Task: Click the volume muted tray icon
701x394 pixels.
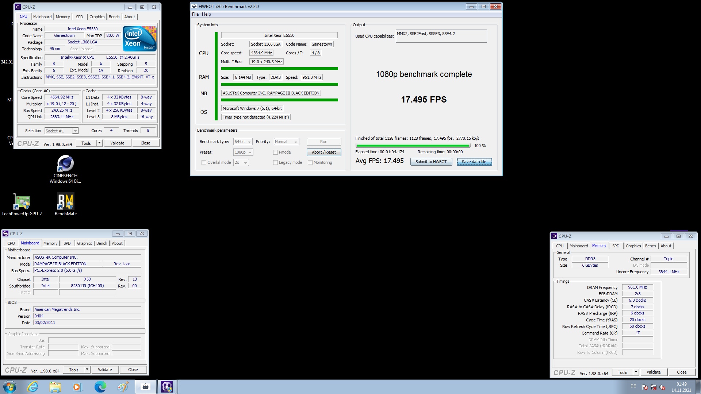Action: [x=662, y=387]
